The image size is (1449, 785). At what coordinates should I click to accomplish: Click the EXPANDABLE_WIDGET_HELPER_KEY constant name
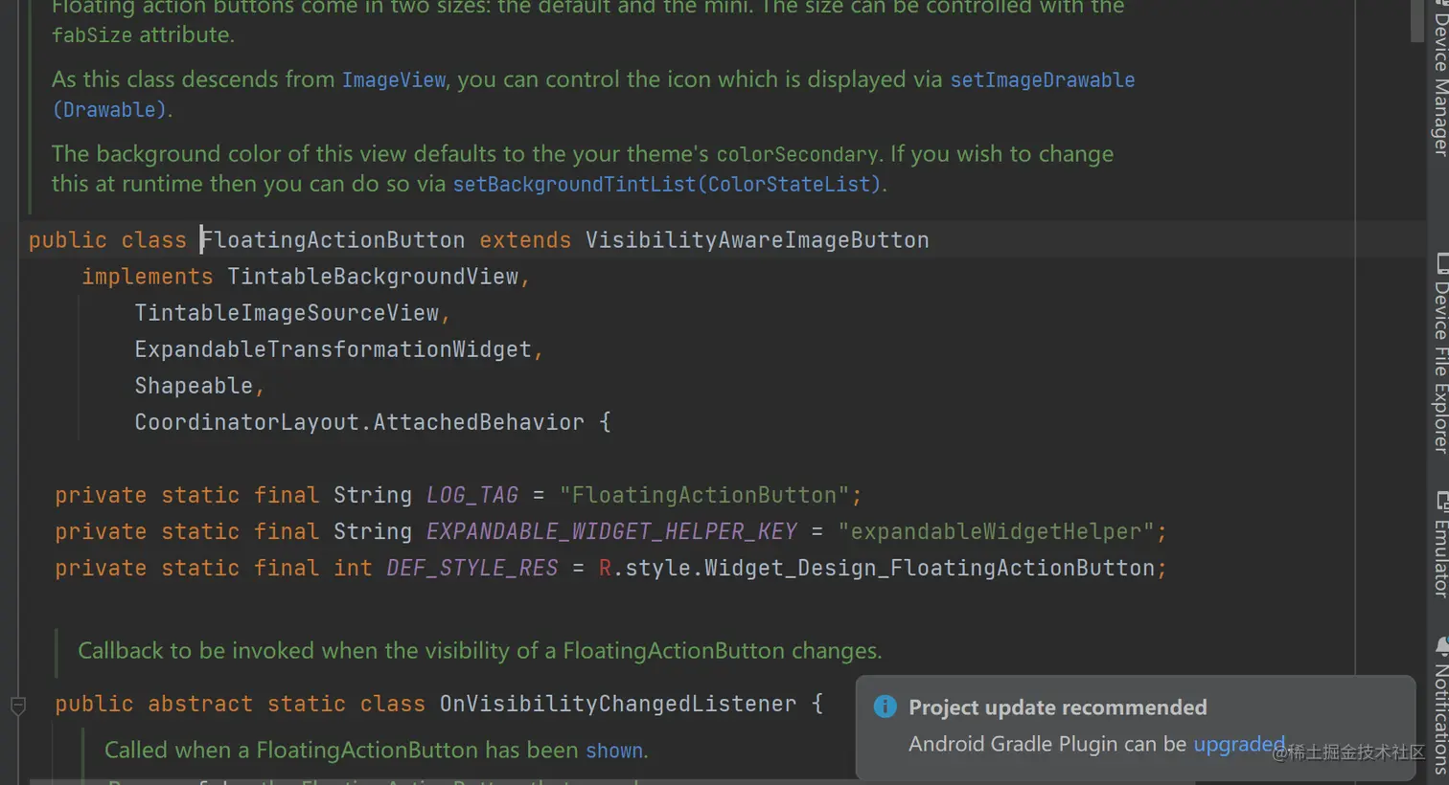click(611, 531)
